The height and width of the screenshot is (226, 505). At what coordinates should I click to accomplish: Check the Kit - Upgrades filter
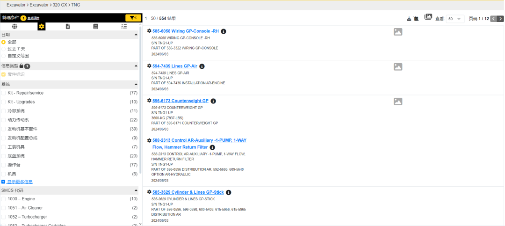(4, 102)
